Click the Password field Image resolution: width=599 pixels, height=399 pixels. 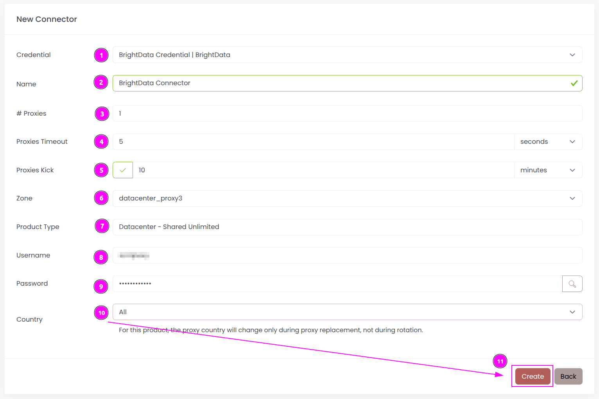(337, 284)
